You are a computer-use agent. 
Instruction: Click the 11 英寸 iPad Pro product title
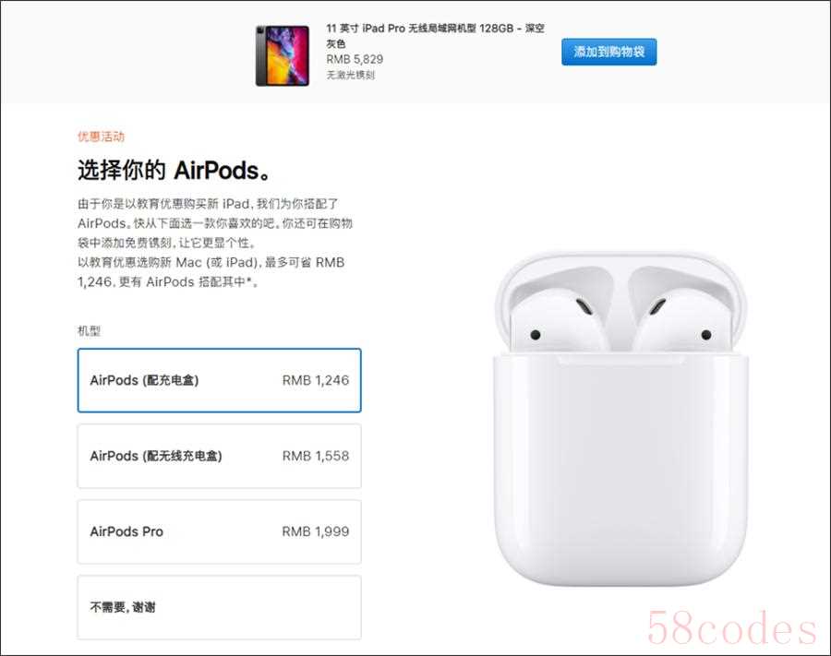[435, 35]
